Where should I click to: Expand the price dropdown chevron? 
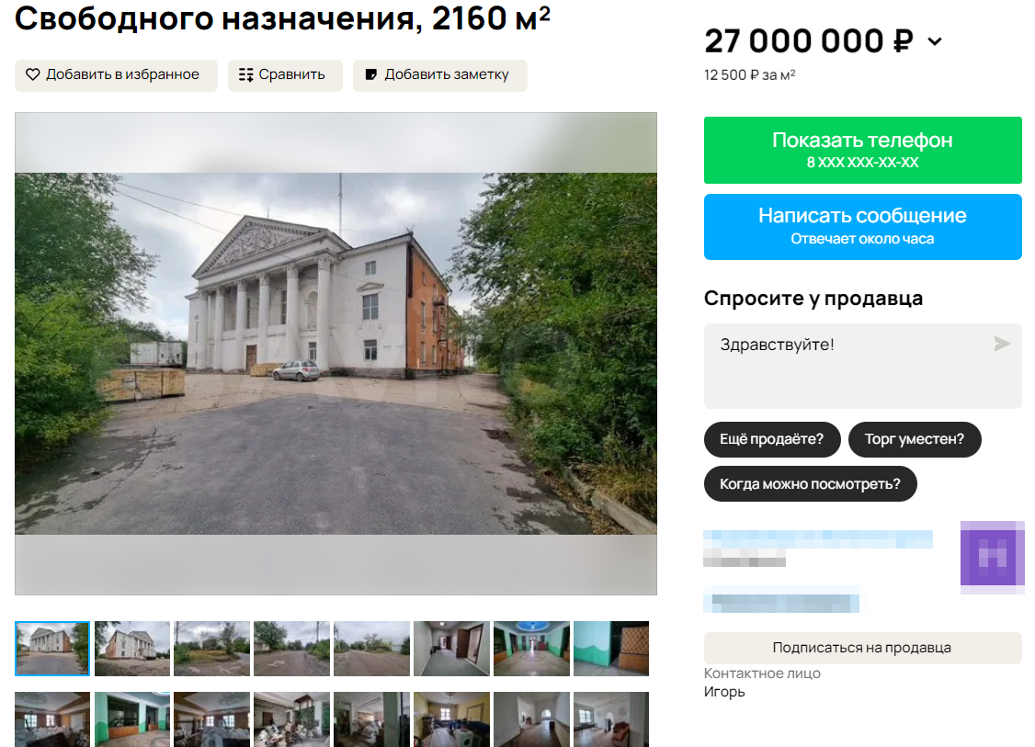click(x=935, y=41)
